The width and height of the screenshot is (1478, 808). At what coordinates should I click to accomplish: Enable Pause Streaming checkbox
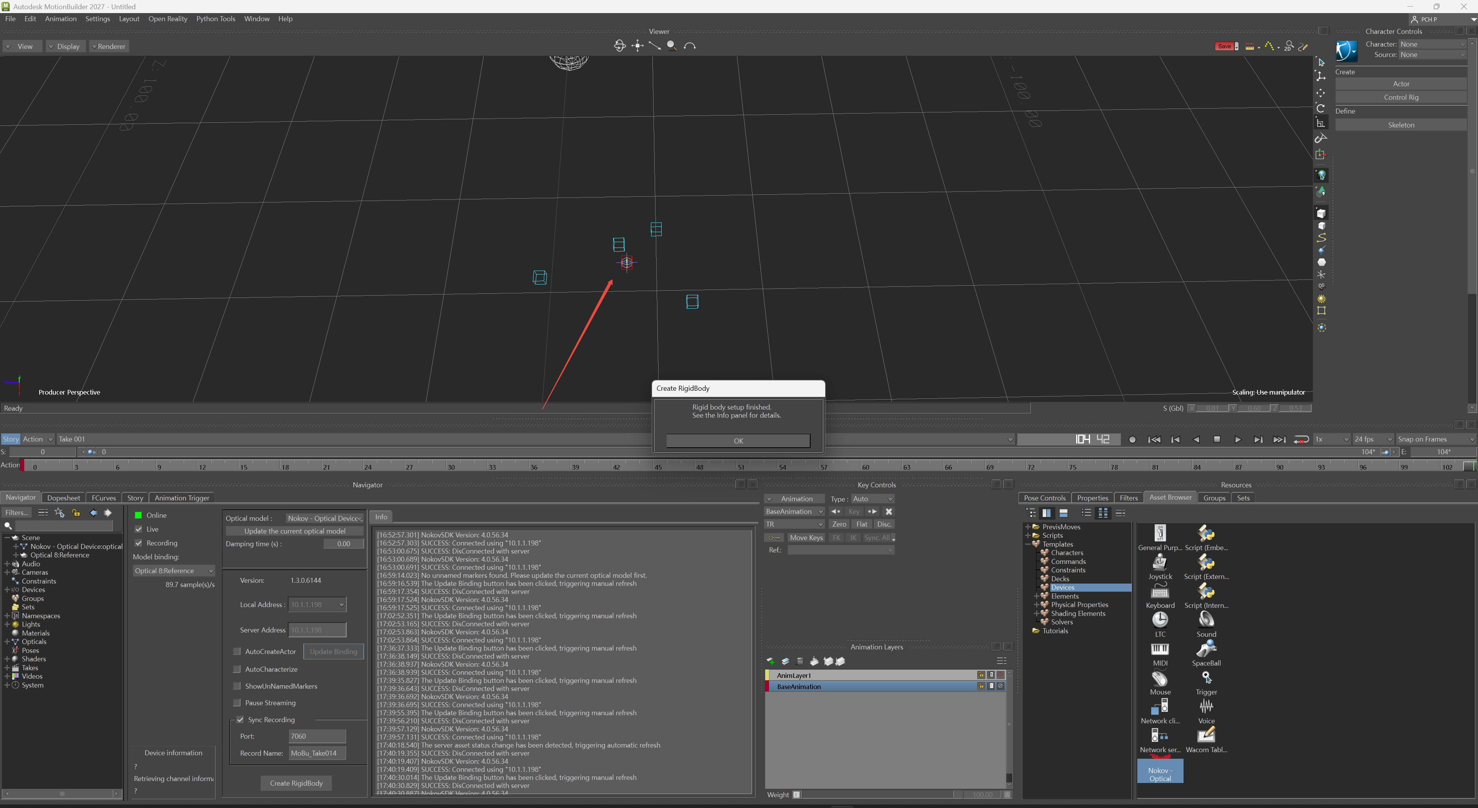(237, 703)
